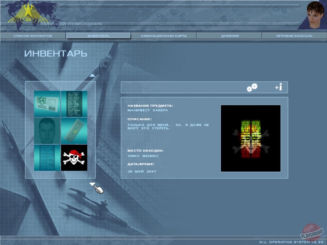The width and height of the screenshot is (327, 245).
Task: Click the double gears use-item icon
Action: [252, 87]
